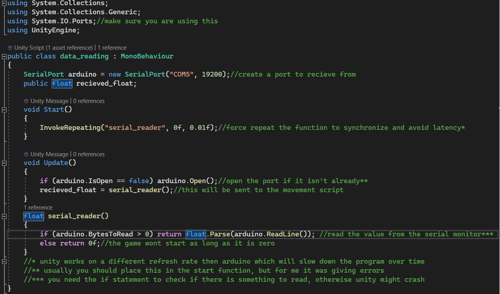Image resolution: width=500 pixels, height=294 pixels.
Task: Collapse the trailing comment block starting with //*
Action: coord(4,261)
